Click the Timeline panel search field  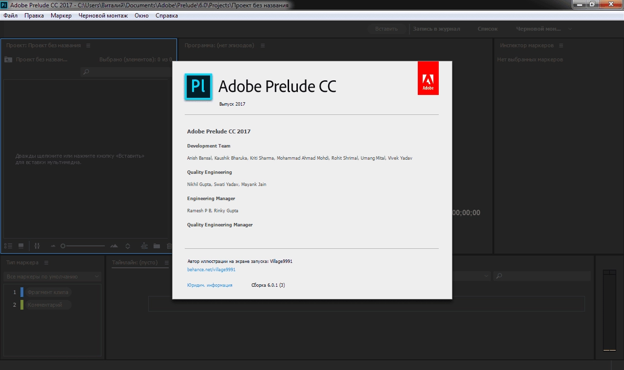(x=542, y=276)
